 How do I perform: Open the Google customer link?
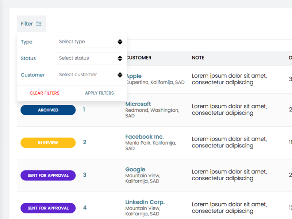point(135,169)
